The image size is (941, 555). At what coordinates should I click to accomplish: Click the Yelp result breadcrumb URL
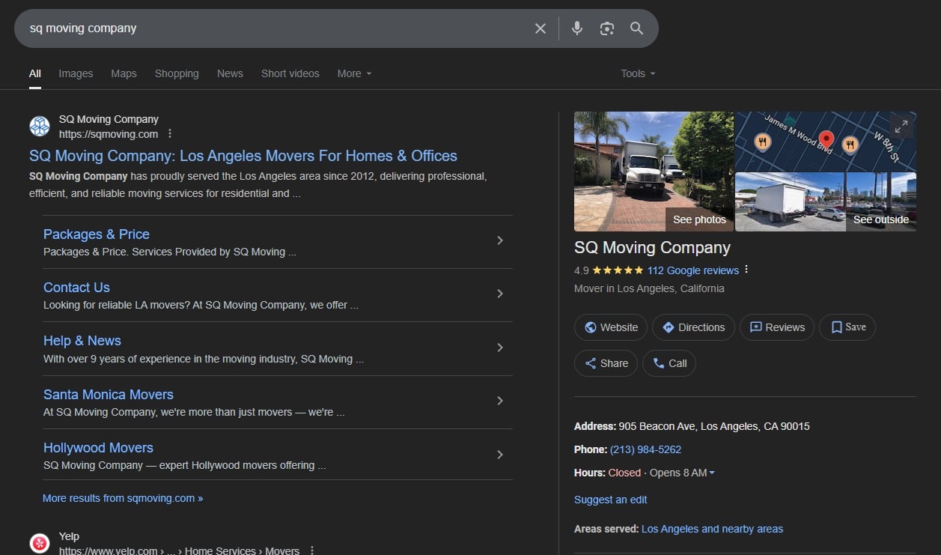pos(179,551)
